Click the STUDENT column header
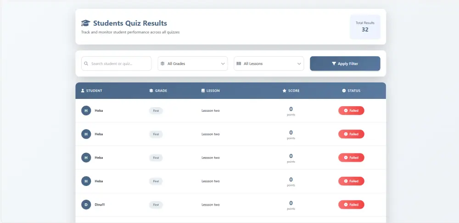The width and height of the screenshot is (459, 223). click(x=91, y=91)
